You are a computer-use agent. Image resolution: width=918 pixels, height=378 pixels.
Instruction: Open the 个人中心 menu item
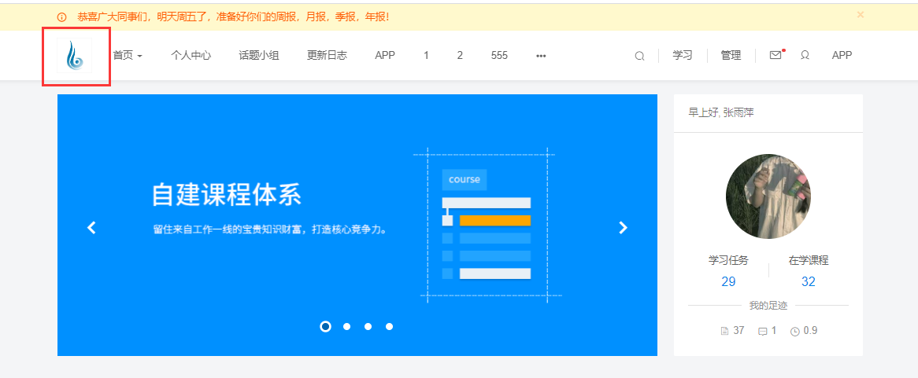click(191, 56)
